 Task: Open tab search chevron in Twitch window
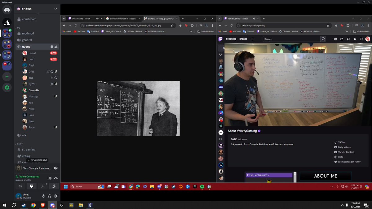pos(219,19)
